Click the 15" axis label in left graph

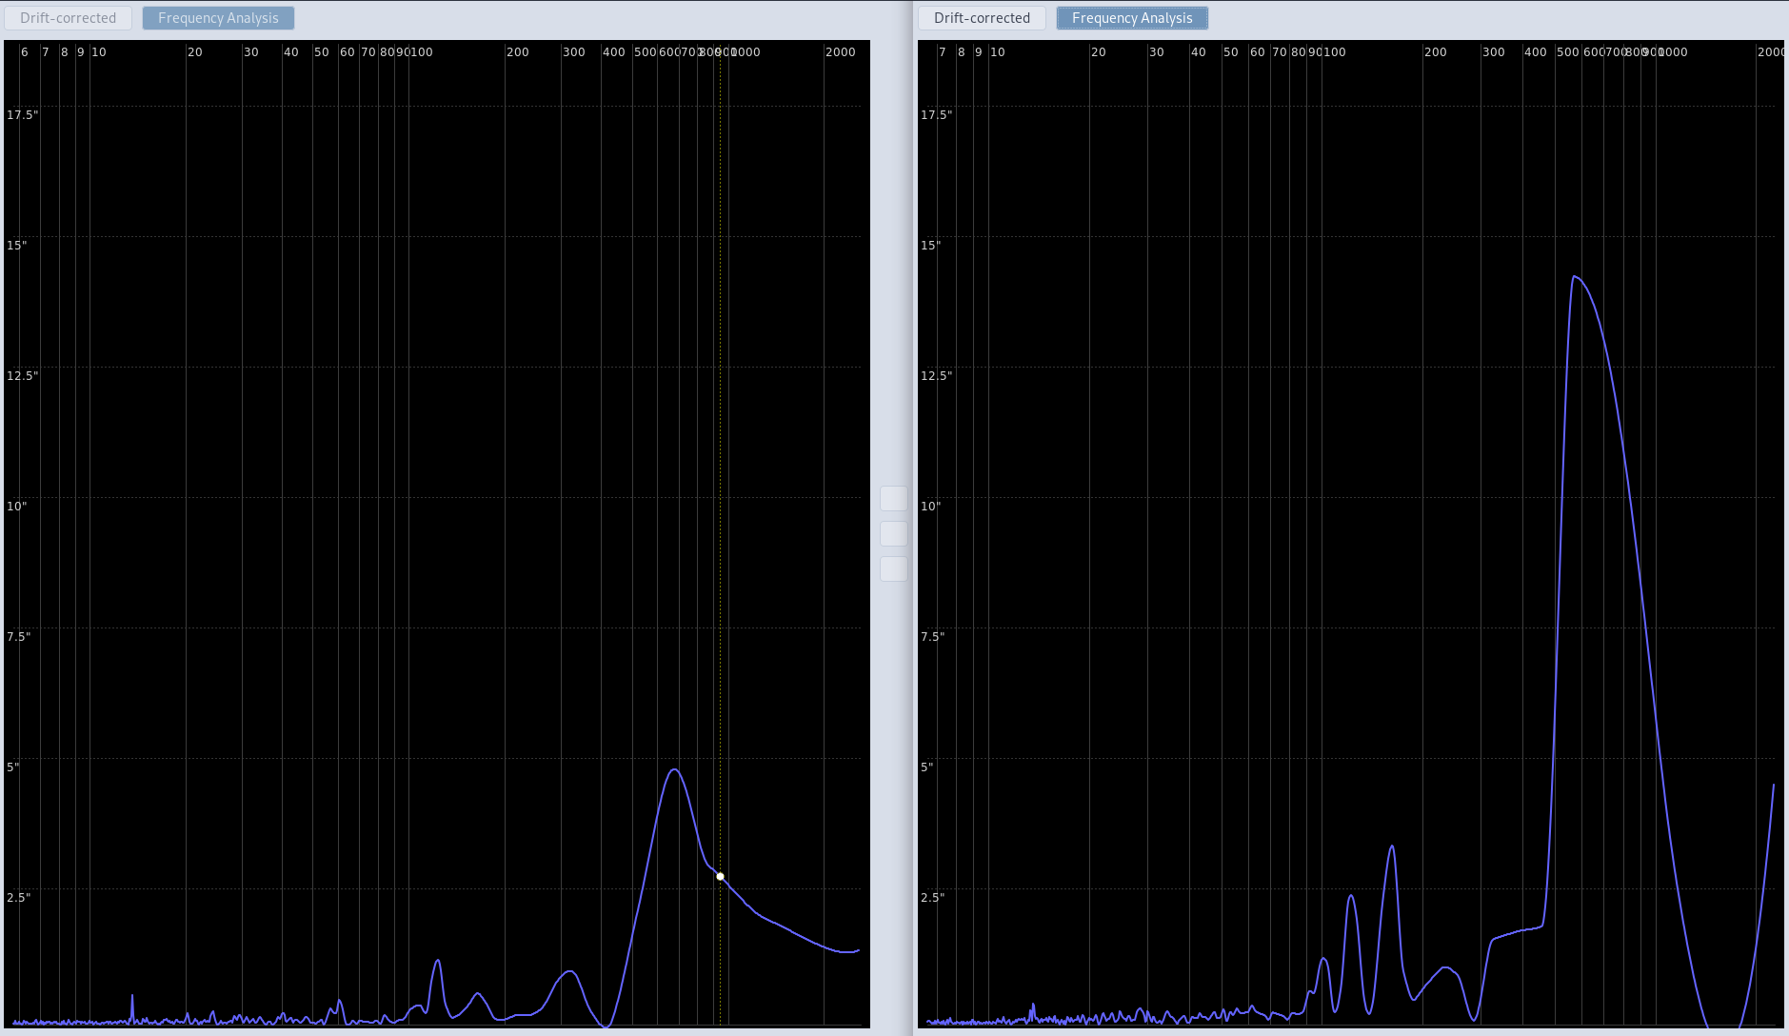coord(17,246)
